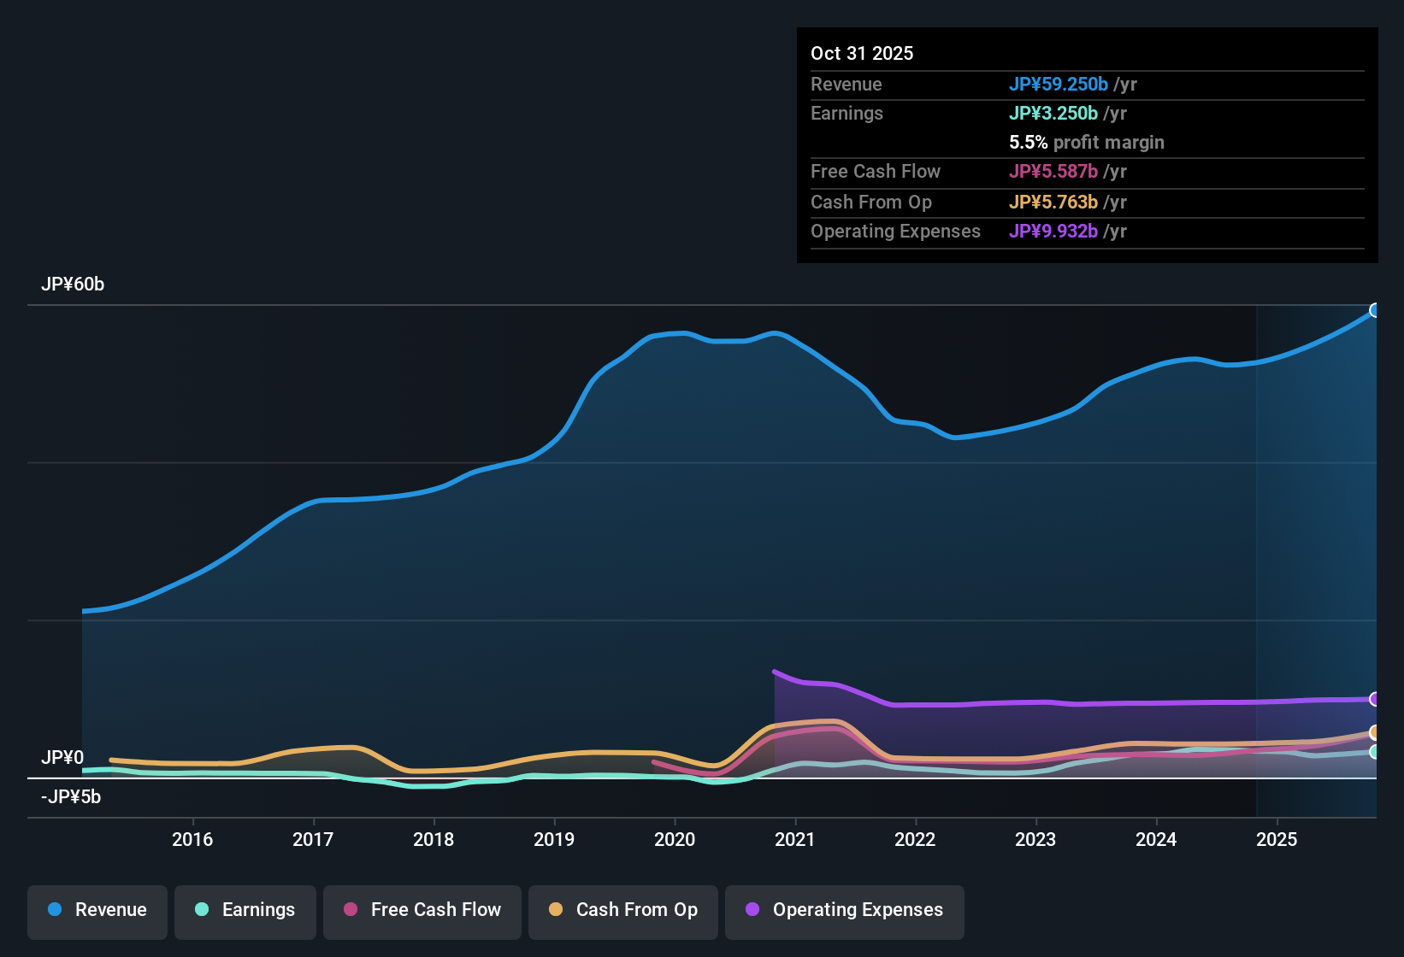Click the pink Free Cash Flow legend dot
The height and width of the screenshot is (957, 1404).
(350, 911)
